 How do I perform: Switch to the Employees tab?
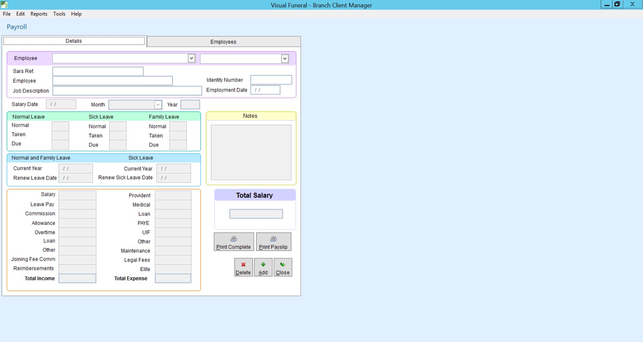point(223,42)
